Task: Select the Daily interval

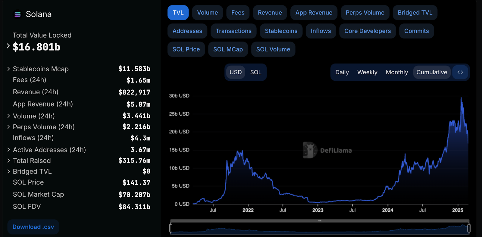Action: [342, 72]
